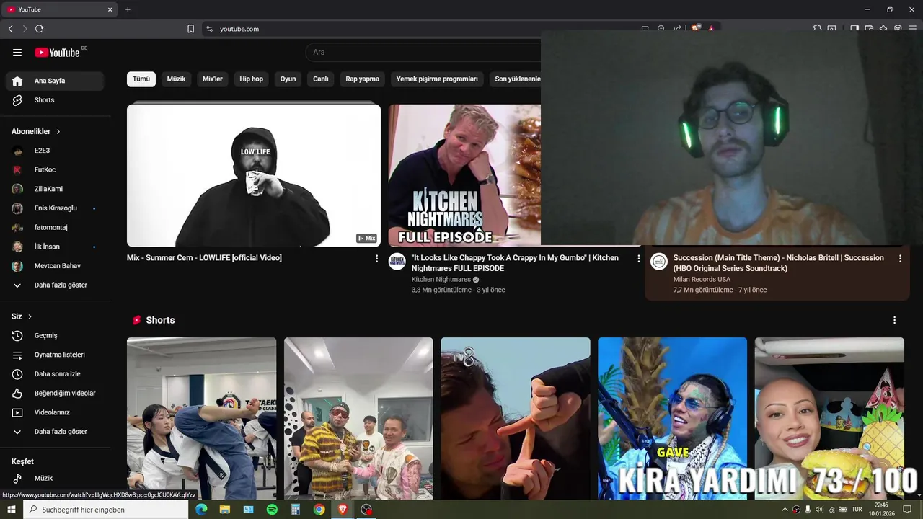Expand the Siz section

22,316
